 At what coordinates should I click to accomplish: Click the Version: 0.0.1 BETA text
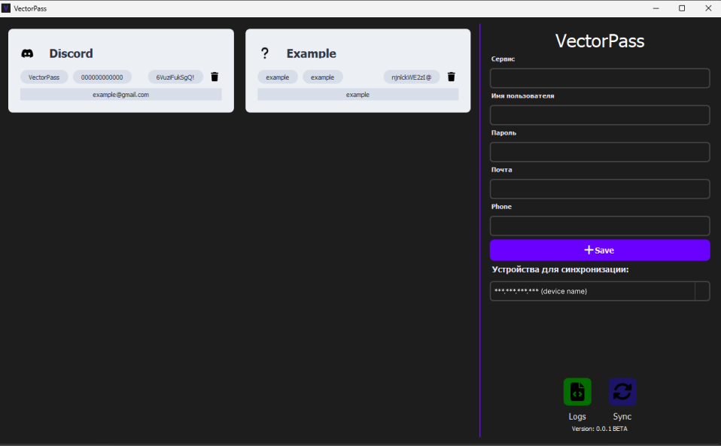point(600,429)
